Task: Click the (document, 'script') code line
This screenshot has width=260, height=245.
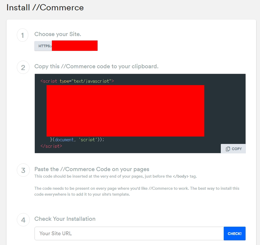Action: click(x=77, y=139)
